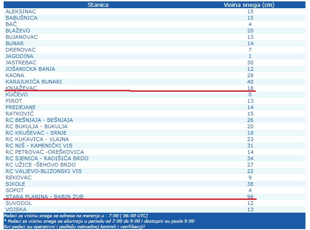Screen dimensions: 310x230
Task: Click the Visina snega (cm) header
Action: point(249,5)
